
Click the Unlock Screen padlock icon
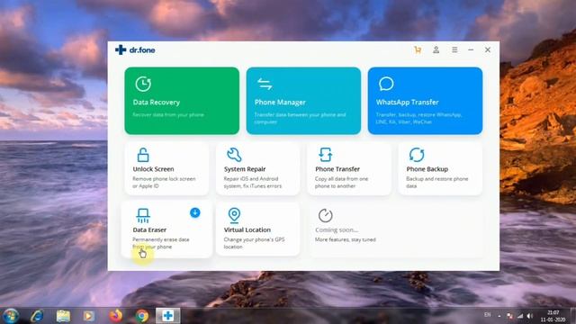tap(143, 155)
